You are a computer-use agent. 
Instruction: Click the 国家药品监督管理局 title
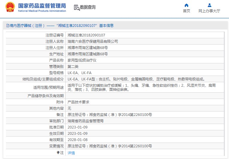(42, 6)
